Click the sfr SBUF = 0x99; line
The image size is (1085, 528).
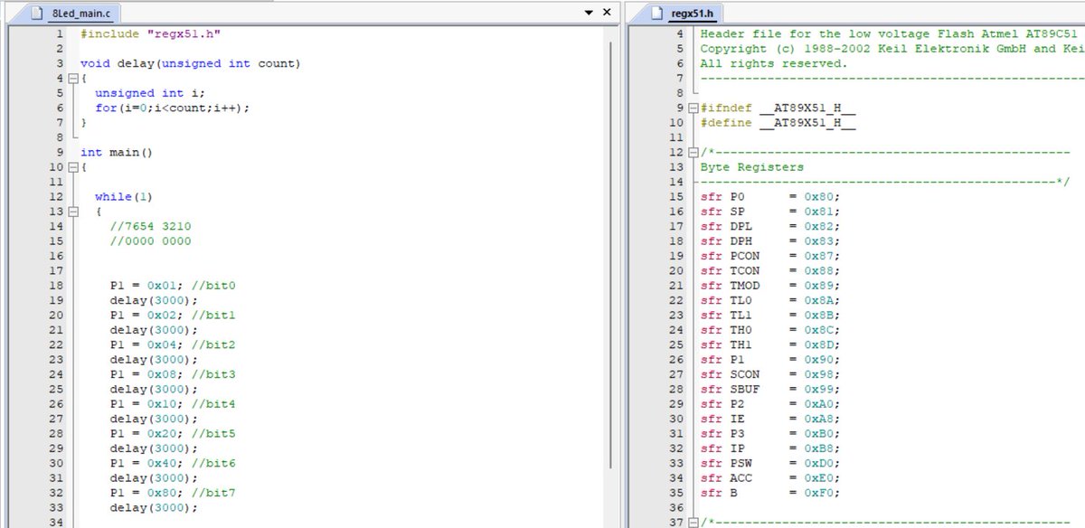pos(770,389)
